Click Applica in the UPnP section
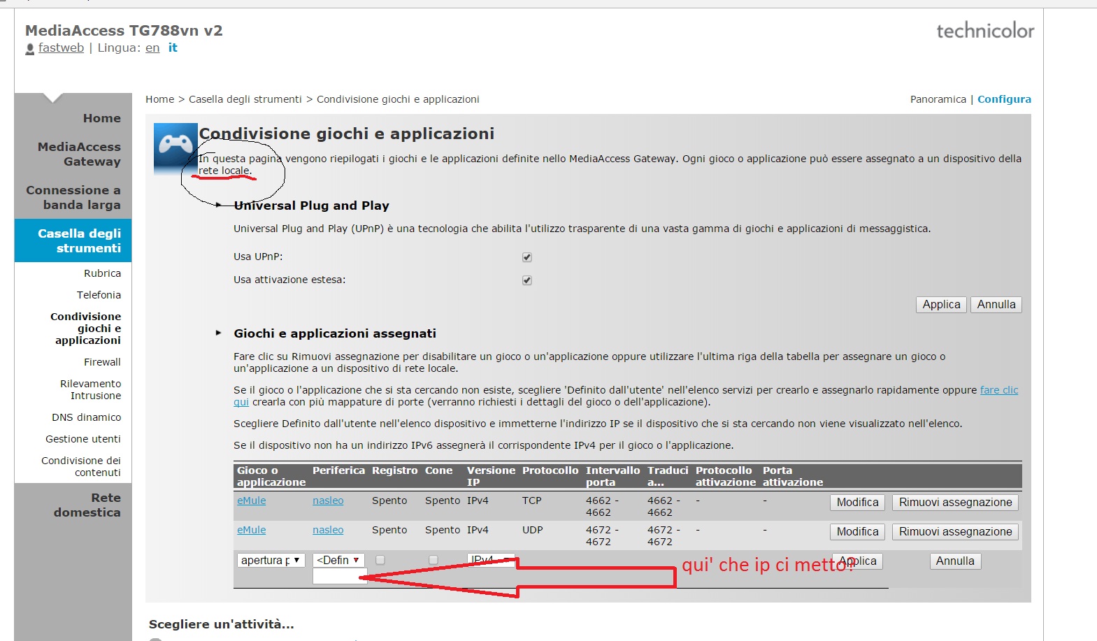The height and width of the screenshot is (641, 1097). [941, 305]
